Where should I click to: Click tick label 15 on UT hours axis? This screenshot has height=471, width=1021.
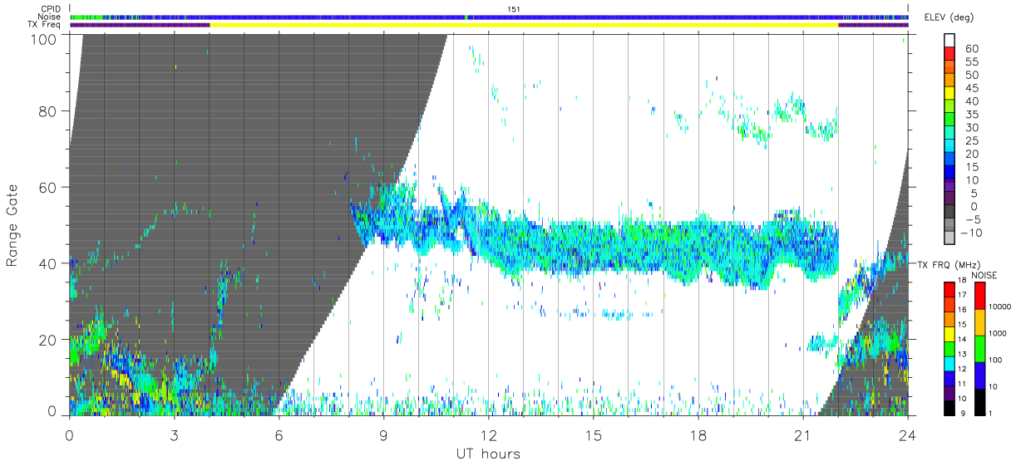coord(594,435)
